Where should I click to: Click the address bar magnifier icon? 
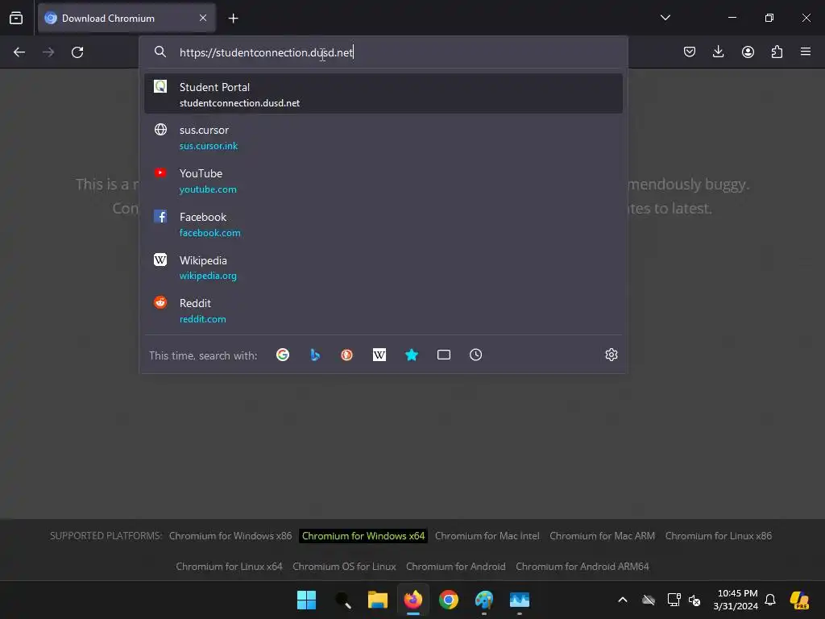160,52
